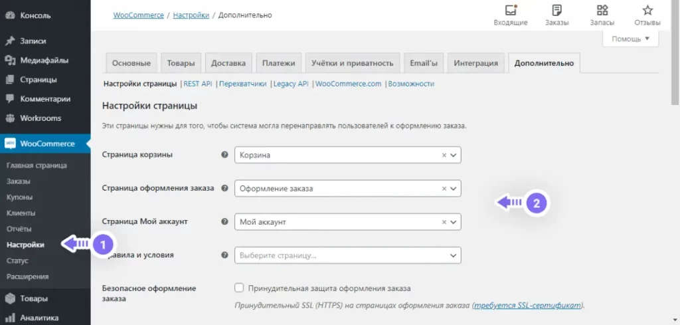Enable Принудительная защита оформления заказа checkbox
The image size is (680, 325).
(x=239, y=288)
